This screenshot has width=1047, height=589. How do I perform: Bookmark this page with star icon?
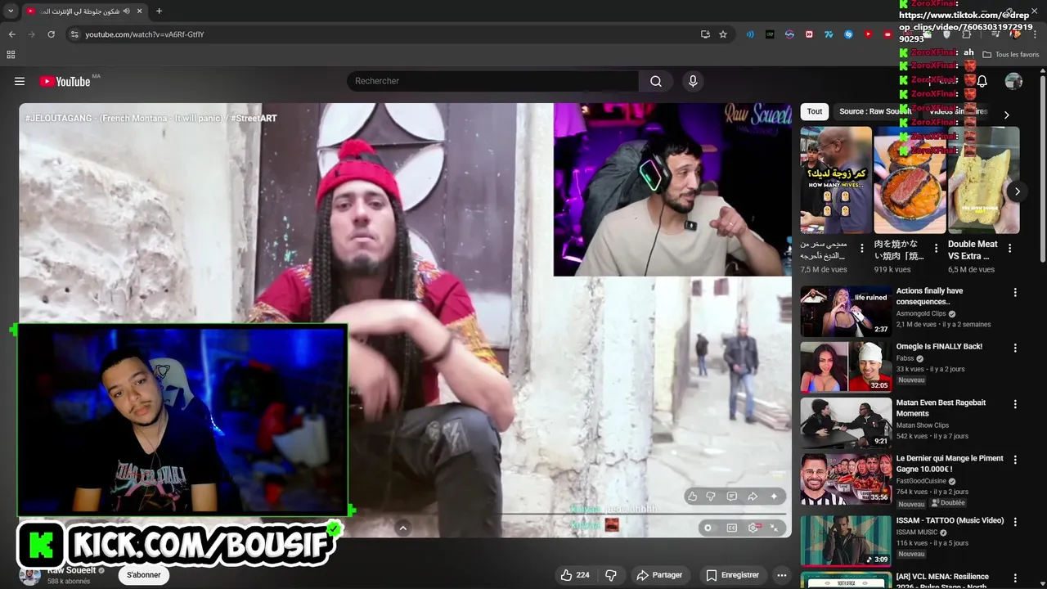pos(723,34)
